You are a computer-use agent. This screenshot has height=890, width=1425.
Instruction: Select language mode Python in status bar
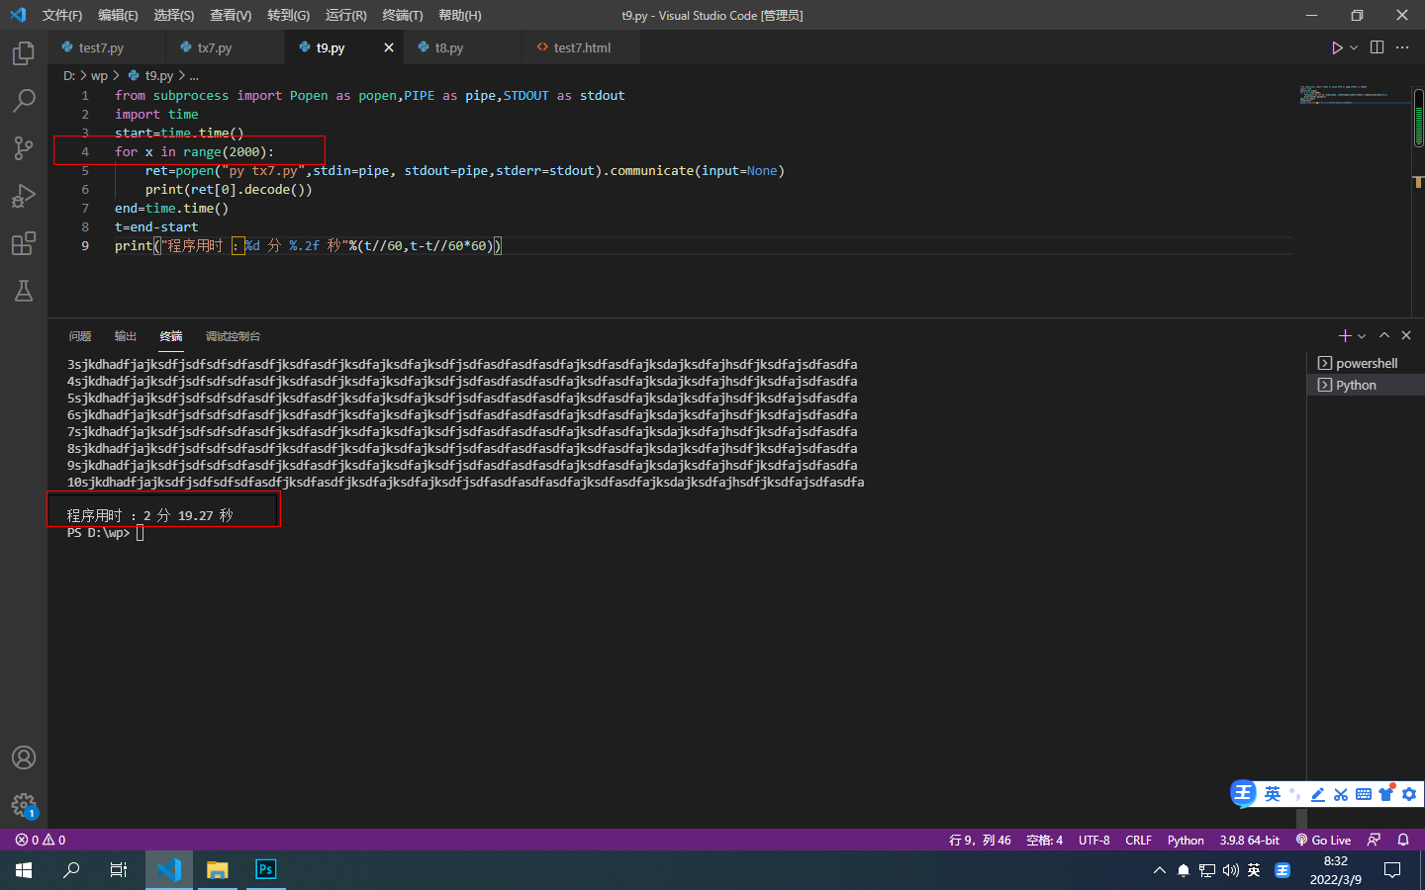1186,840
